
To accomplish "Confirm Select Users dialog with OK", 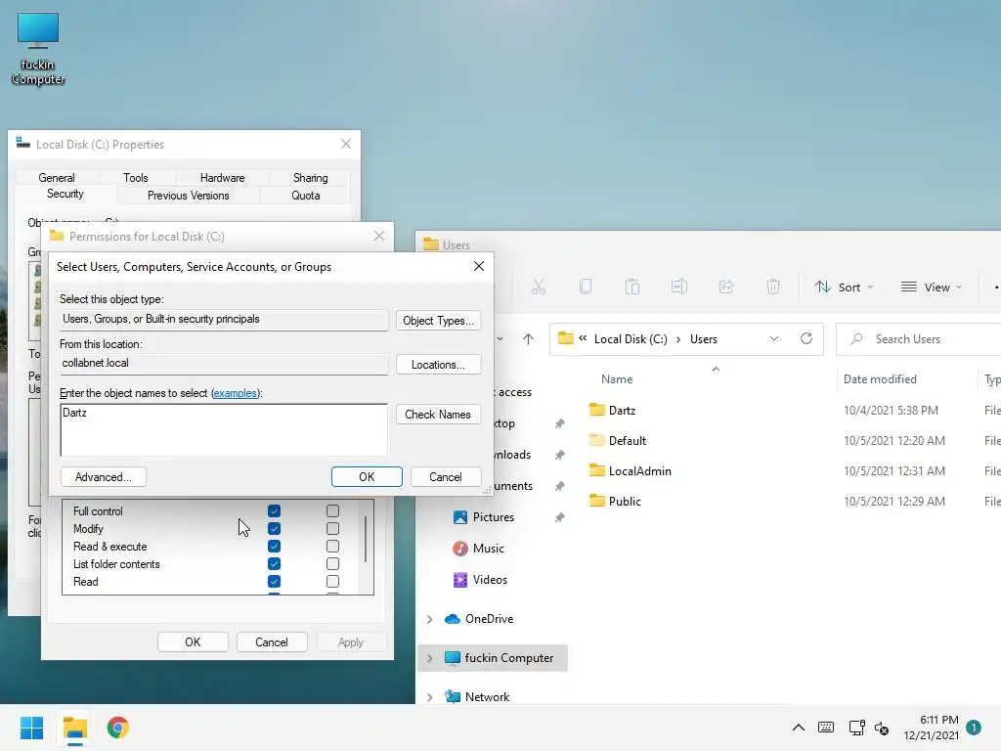I will click(367, 477).
